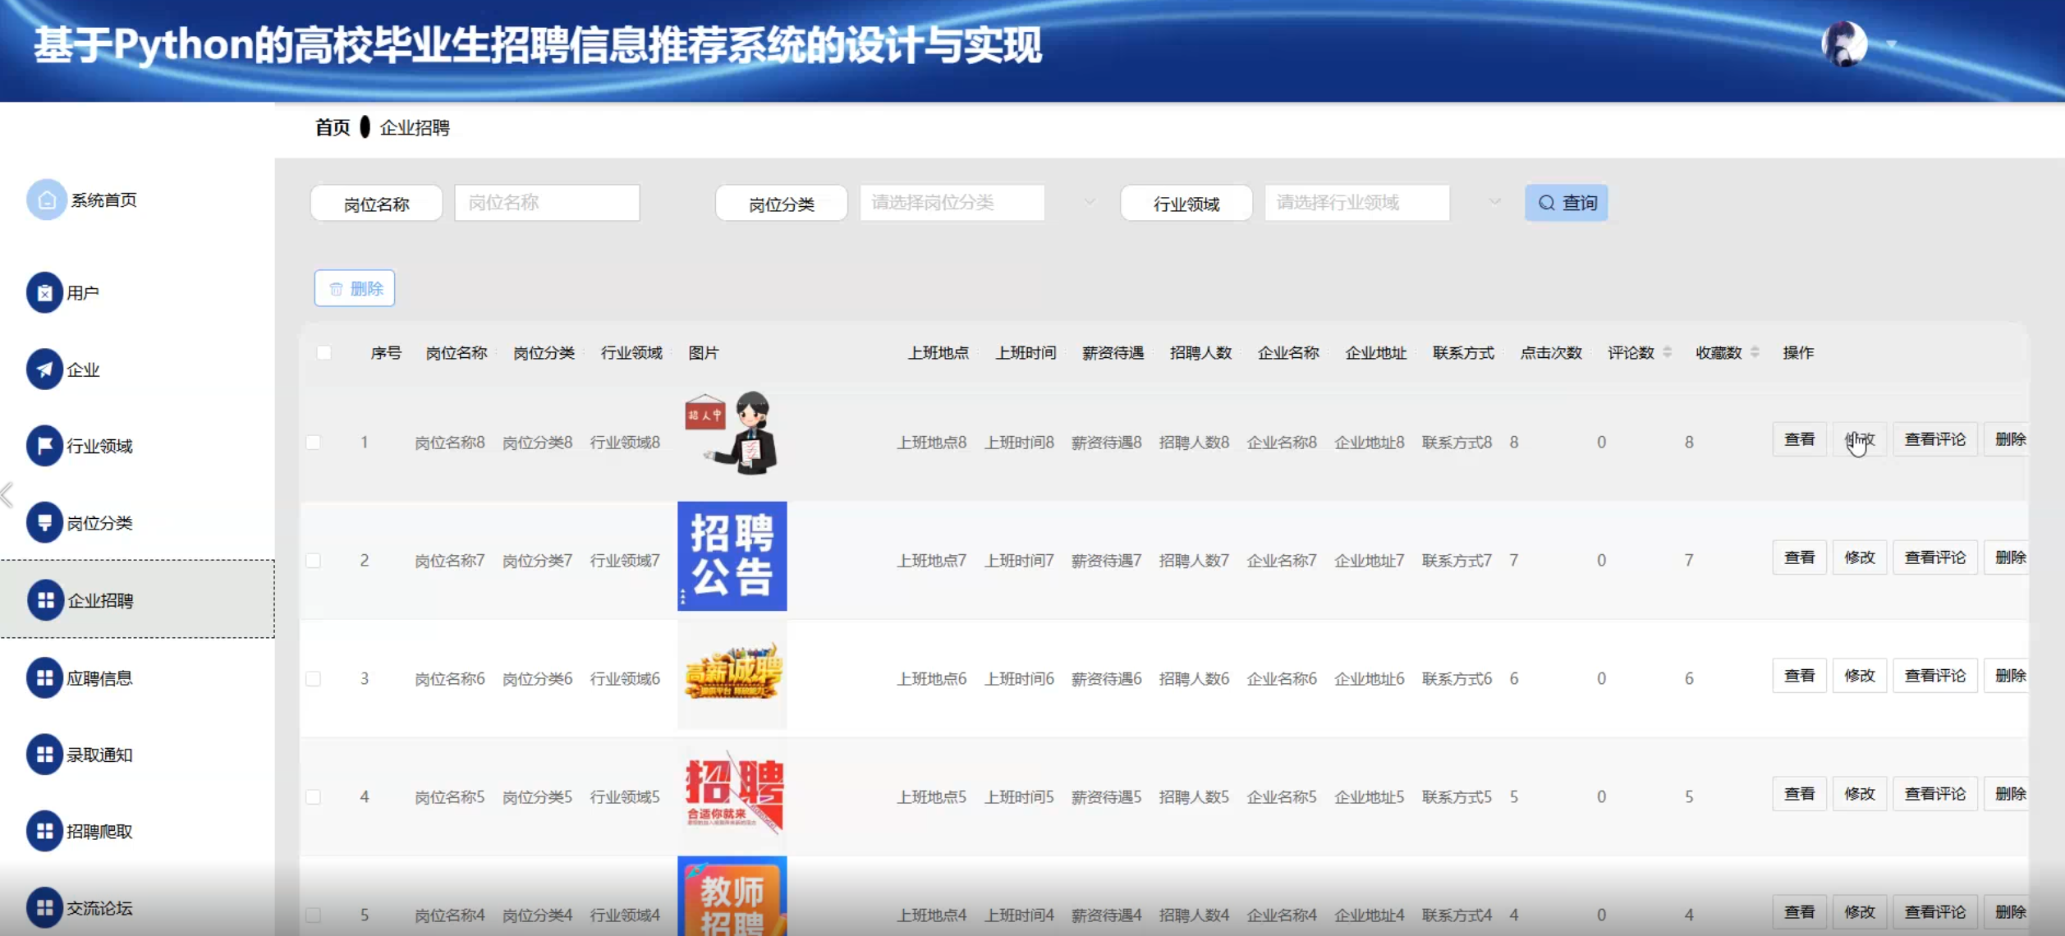The image size is (2065, 936).
Task: Open the 用户 sidebar icon
Action: (x=44, y=292)
